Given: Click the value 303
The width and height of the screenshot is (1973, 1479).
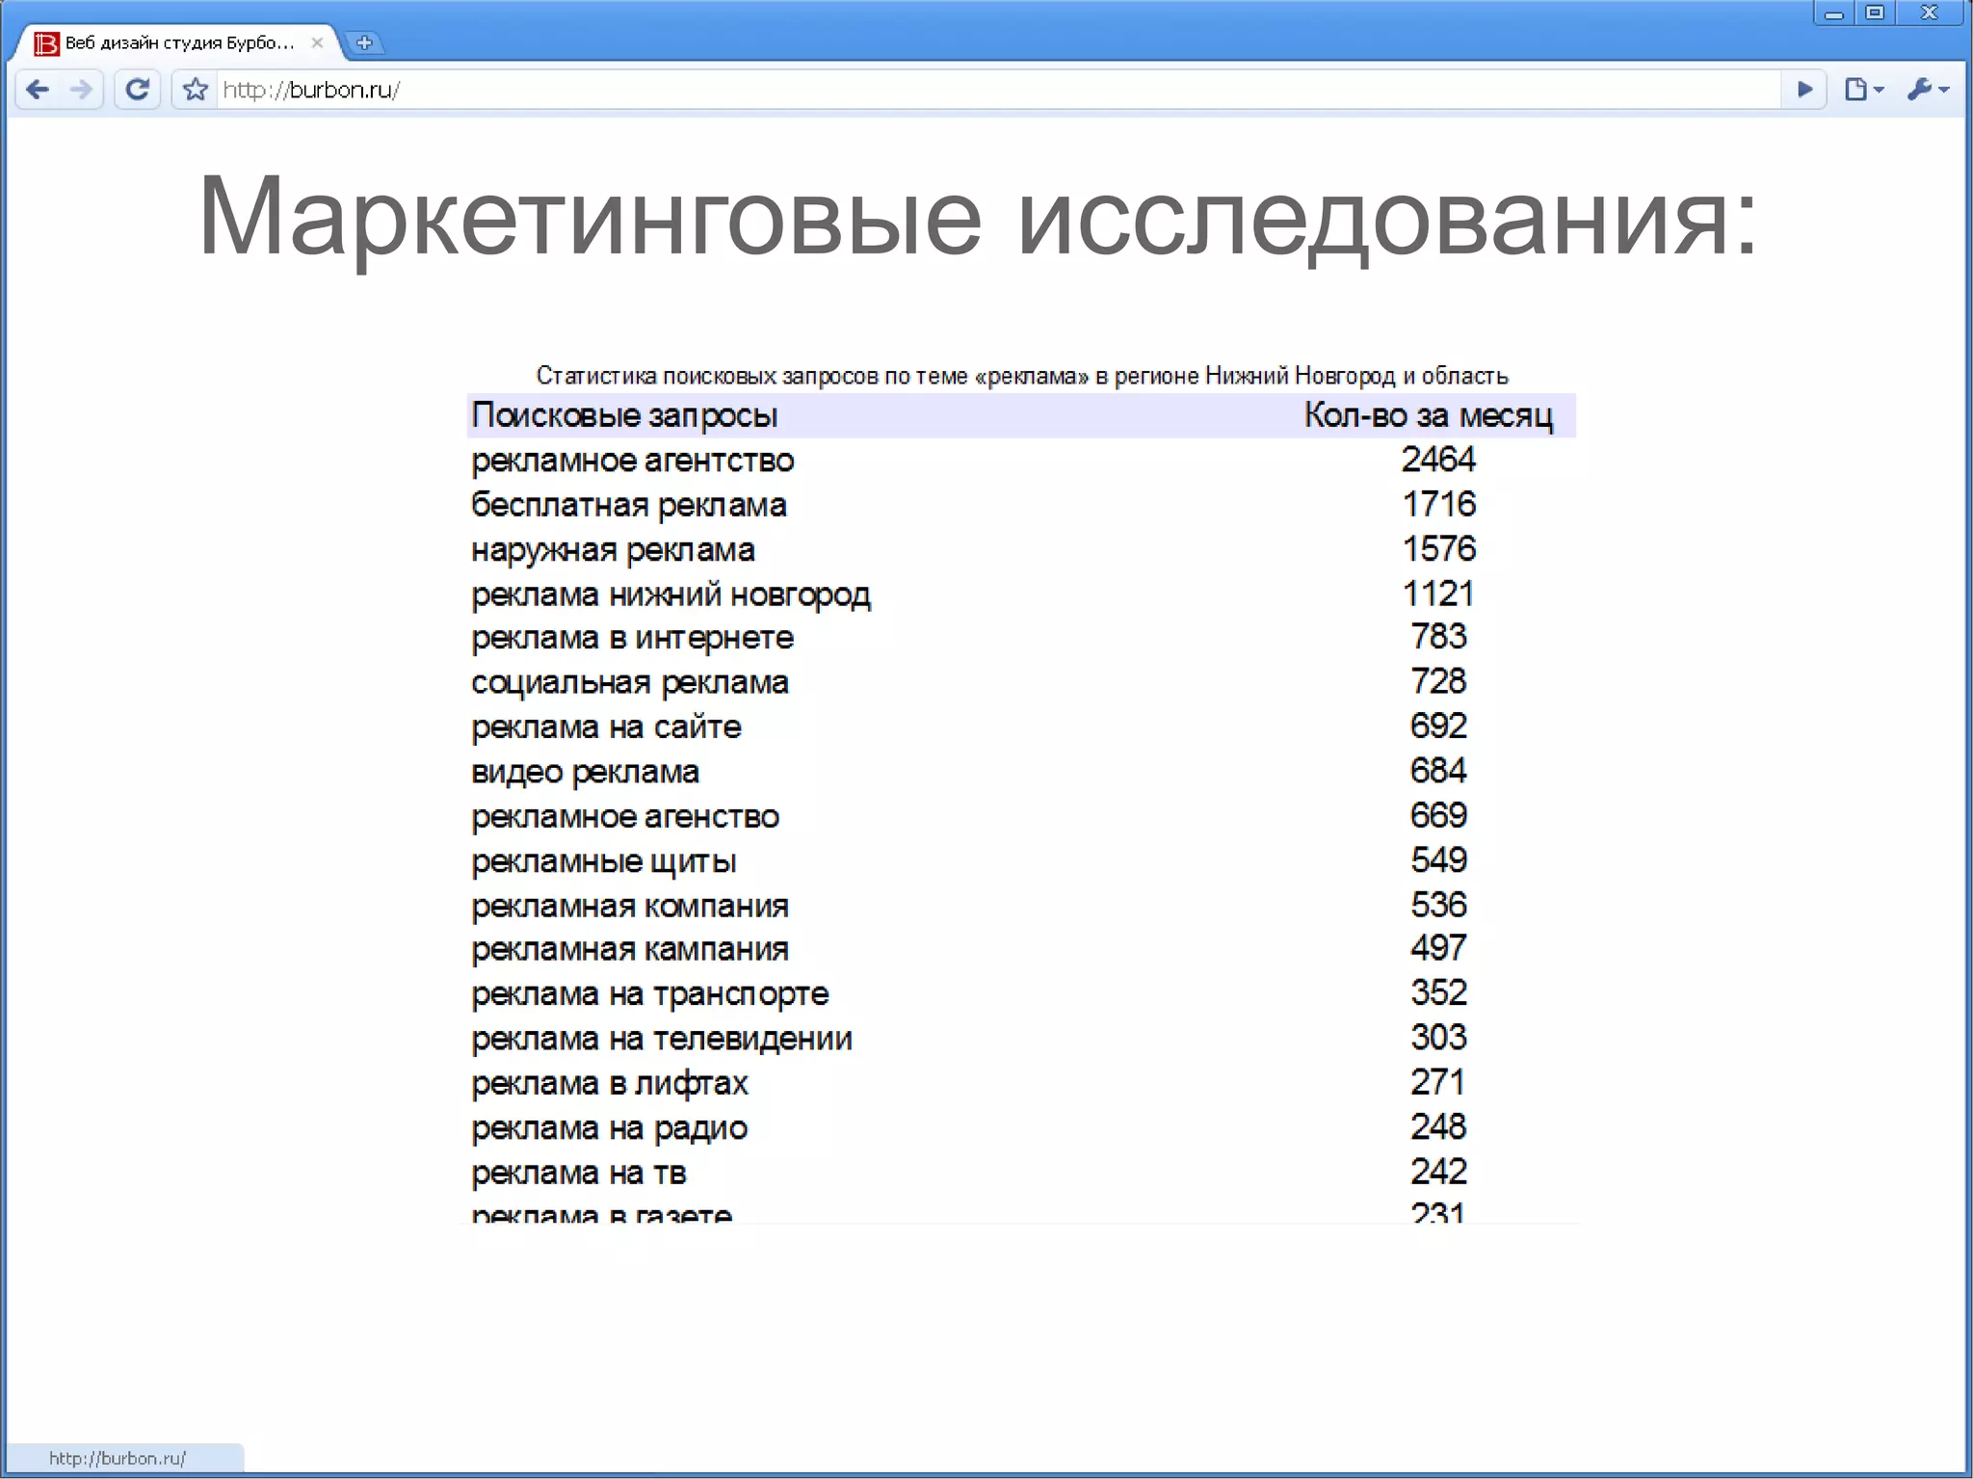Looking at the screenshot, I should [1438, 1037].
